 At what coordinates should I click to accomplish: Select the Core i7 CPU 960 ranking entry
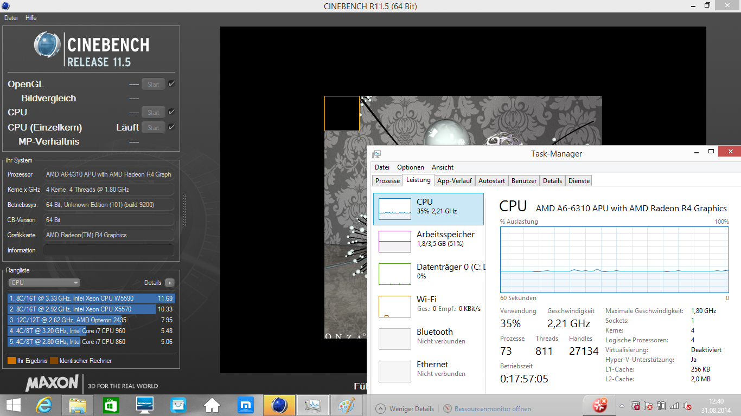[91, 331]
